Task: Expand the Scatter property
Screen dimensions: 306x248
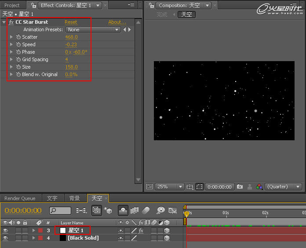Action: click(x=11, y=36)
